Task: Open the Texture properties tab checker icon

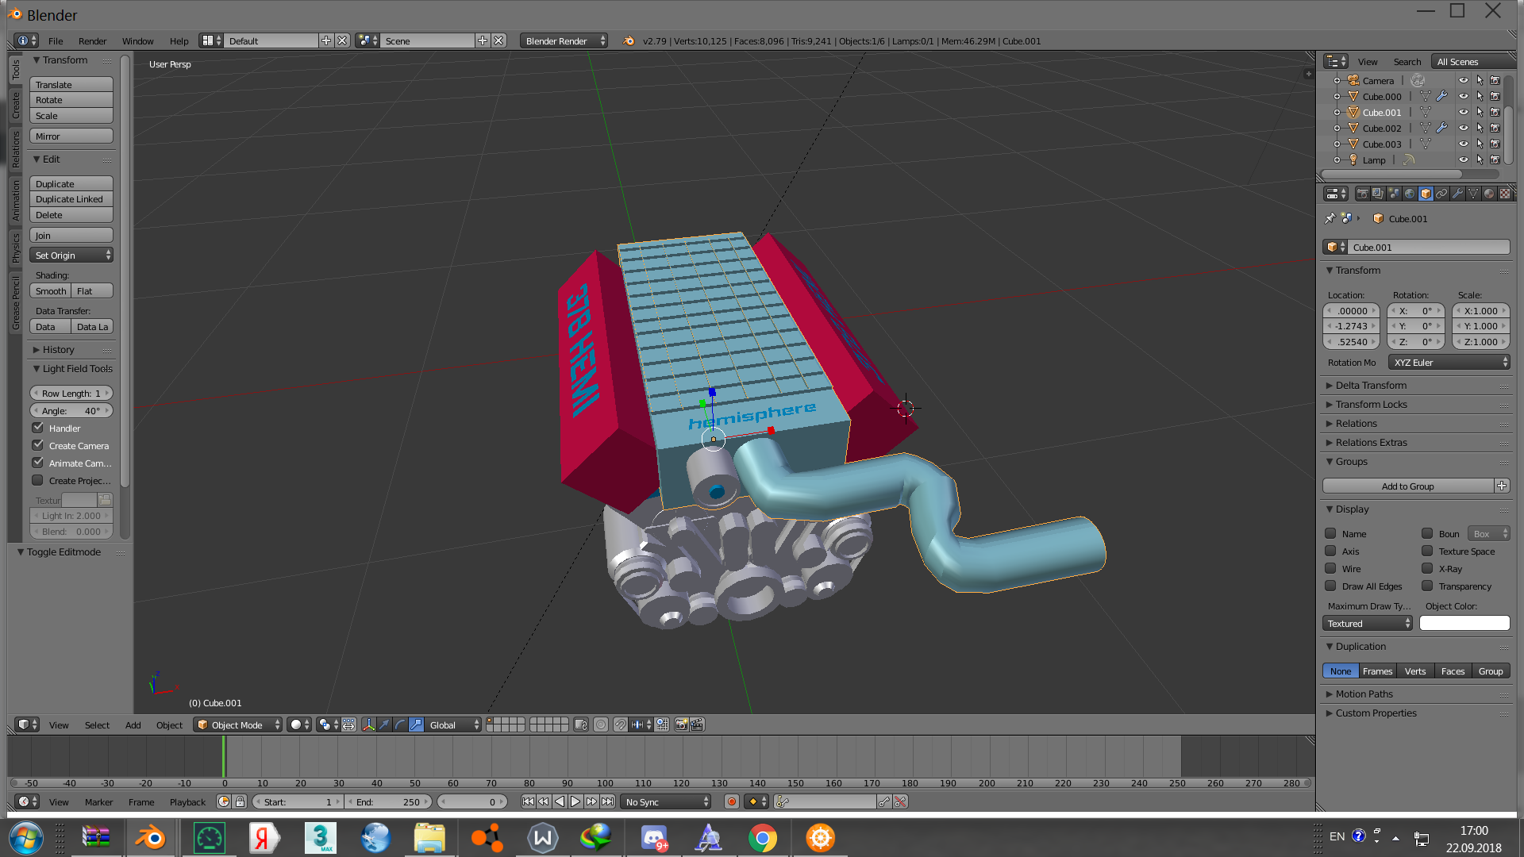Action: [x=1505, y=194]
